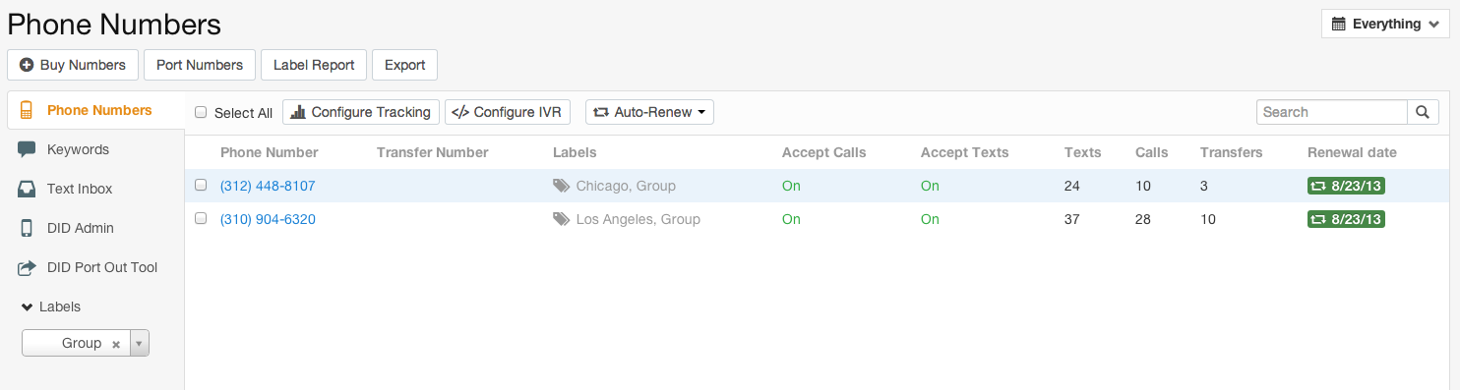
Task: Open the Text Inbox section
Action: click(80, 189)
